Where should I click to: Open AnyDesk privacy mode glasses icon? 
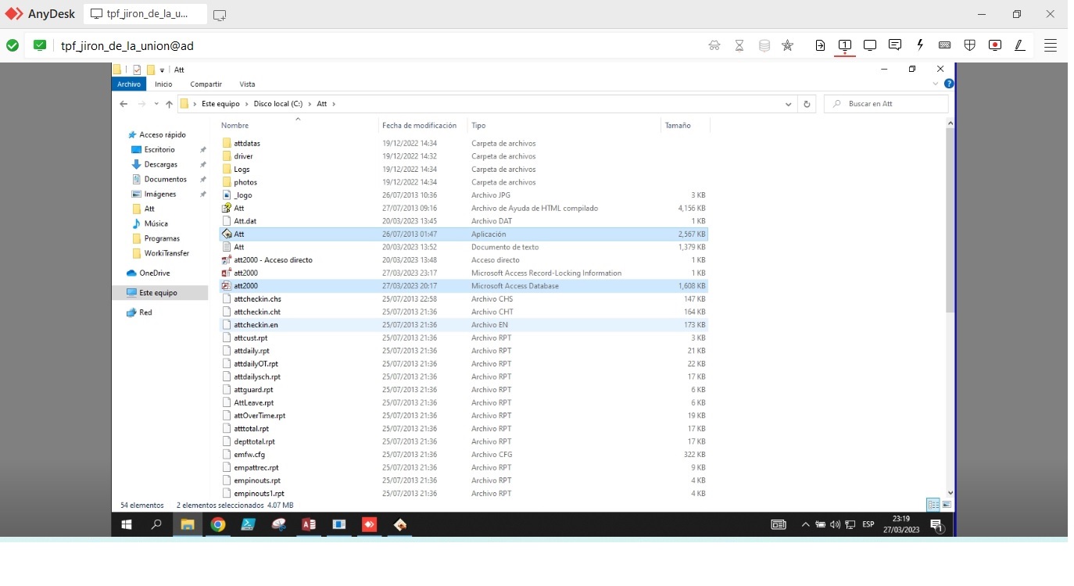pos(714,45)
